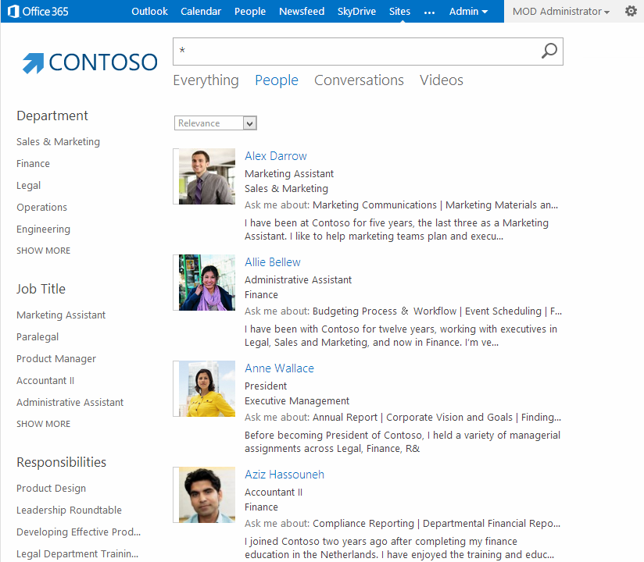Filter by Finance department refiner
This screenshot has width=644, height=562.
[x=33, y=164]
